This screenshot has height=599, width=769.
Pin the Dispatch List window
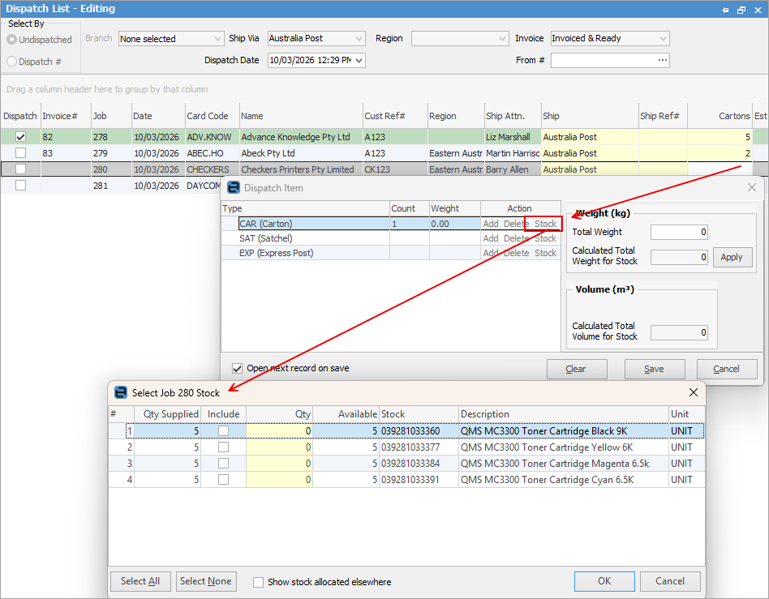click(725, 10)
